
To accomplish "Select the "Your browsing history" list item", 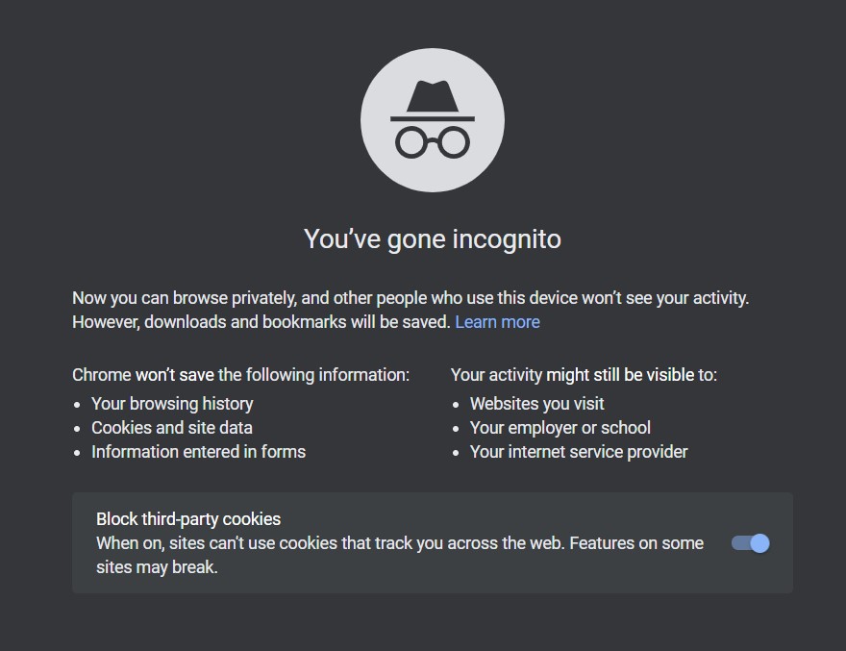I will [x=172, y=404].
